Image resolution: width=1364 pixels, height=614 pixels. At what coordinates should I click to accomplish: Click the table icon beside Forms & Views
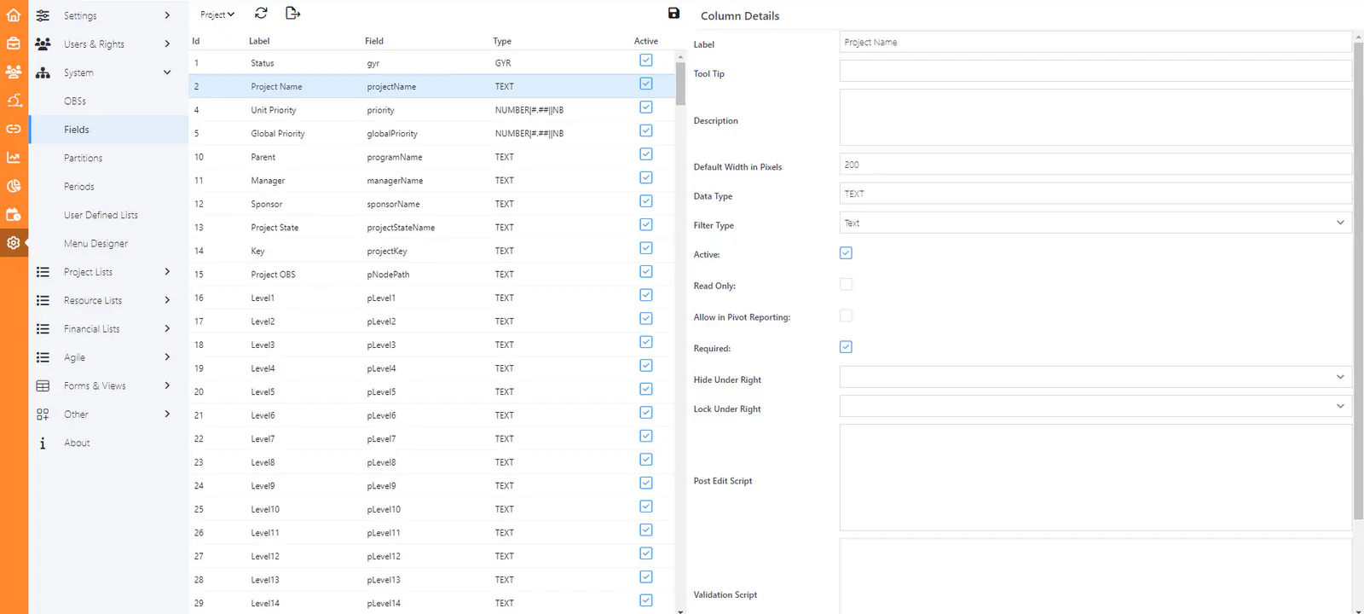[43, 385]
